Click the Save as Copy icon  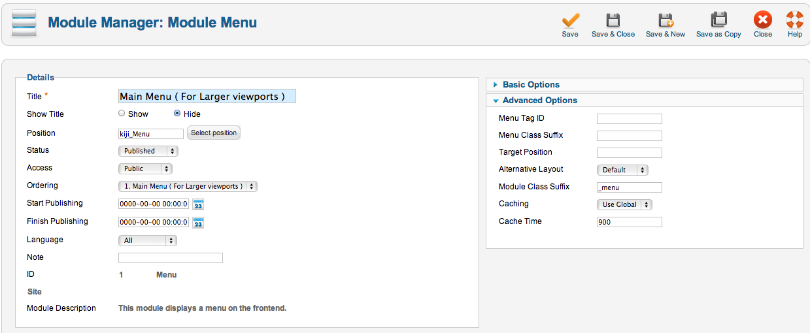point(718,20)
